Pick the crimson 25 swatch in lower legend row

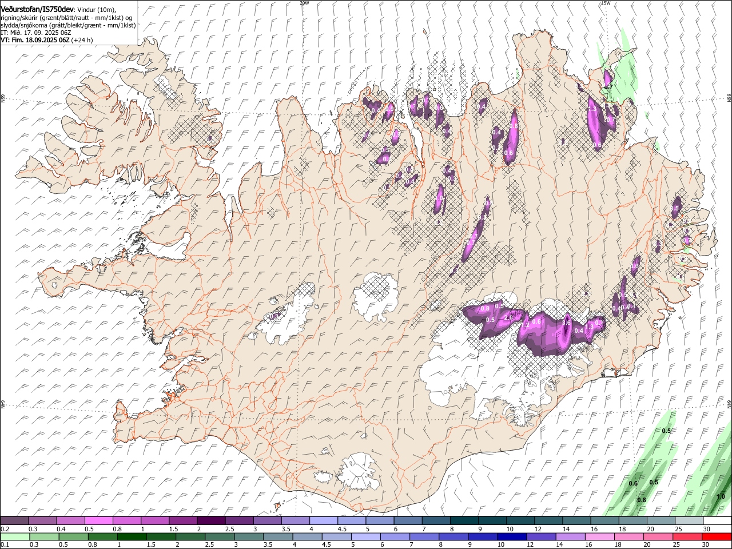(687, 536)
